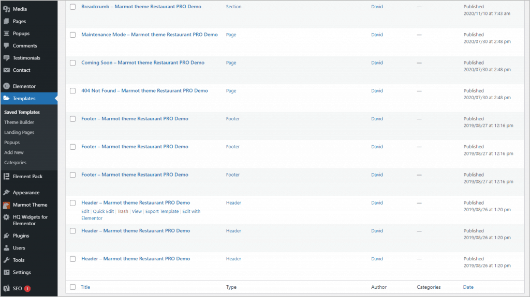
Task: Check the Breadcrumb template checkbox
Action: 72,7
